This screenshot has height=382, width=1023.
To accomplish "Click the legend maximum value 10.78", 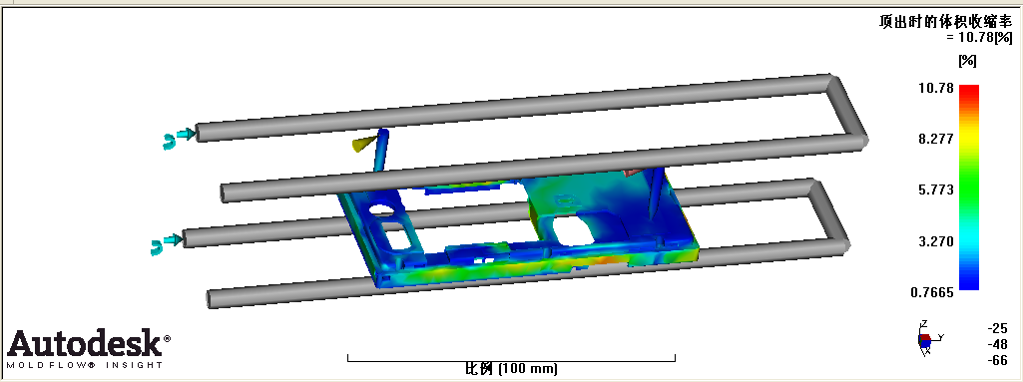I will [935, 88].
